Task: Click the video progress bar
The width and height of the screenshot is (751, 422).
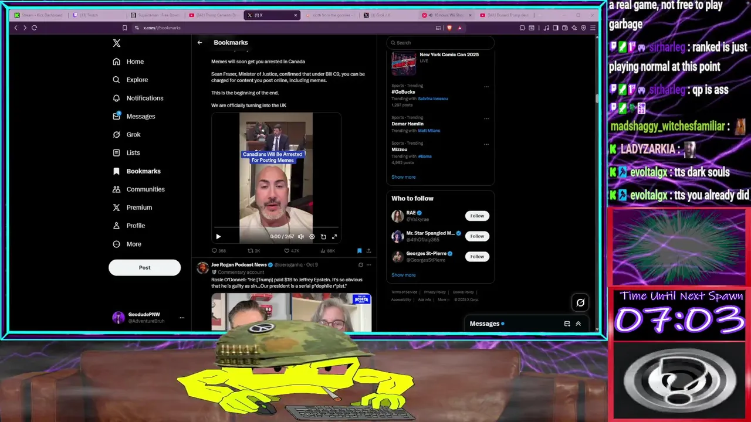Action: [276, 227]
